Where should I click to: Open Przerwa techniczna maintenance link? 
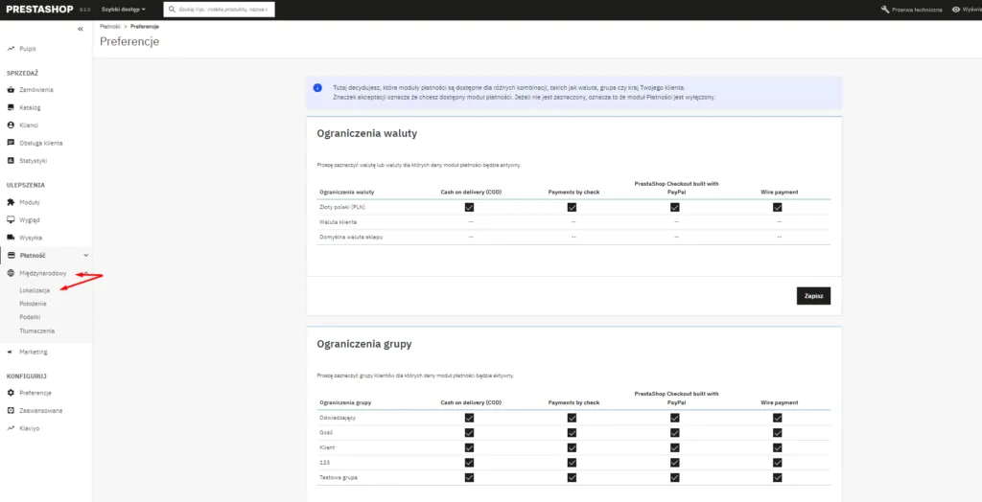click(x=911, y=10)
